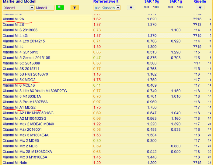This screenshot has width=213, height=165.
Task: Click source ??13 in Mi 2A row
Action: click(x=197, y=19)
